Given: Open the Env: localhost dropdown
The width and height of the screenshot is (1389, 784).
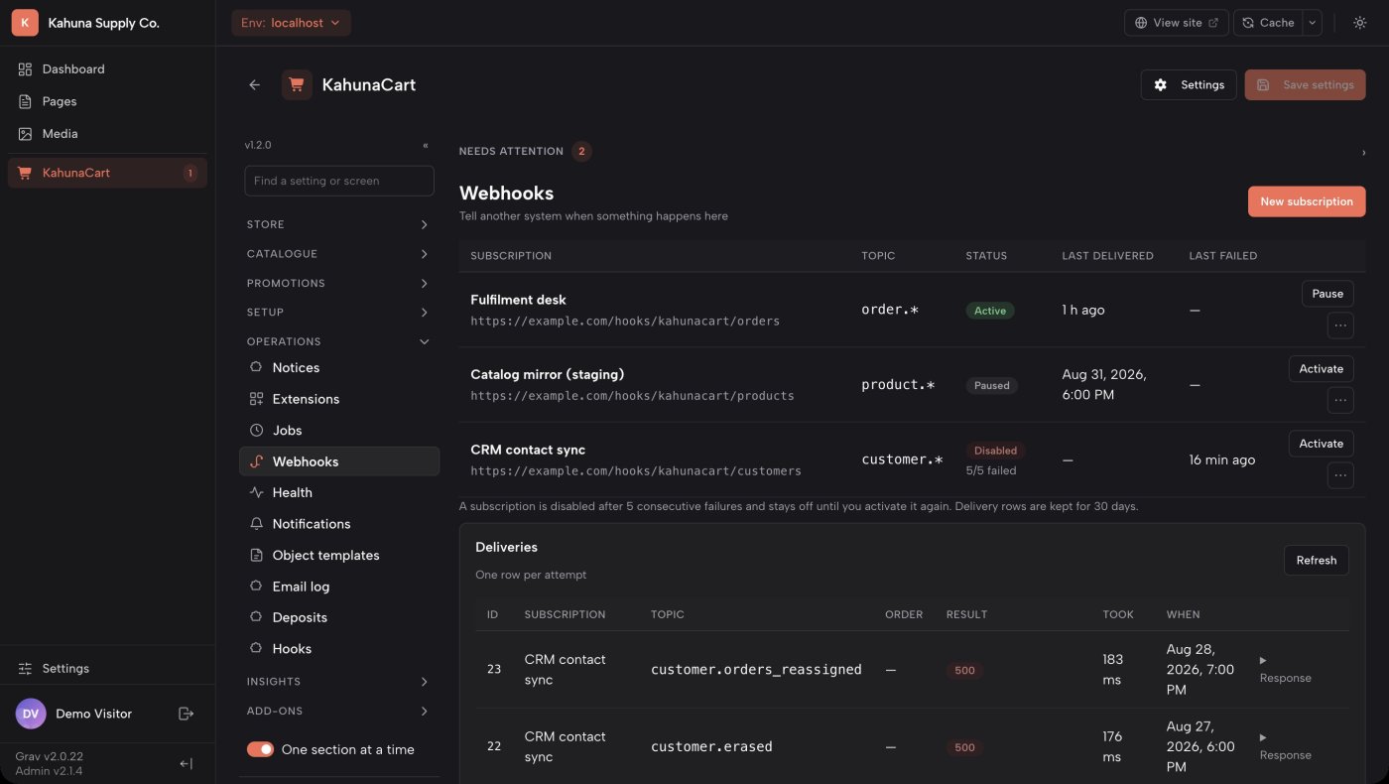Looking at the screenshot, I should (291, 23).
